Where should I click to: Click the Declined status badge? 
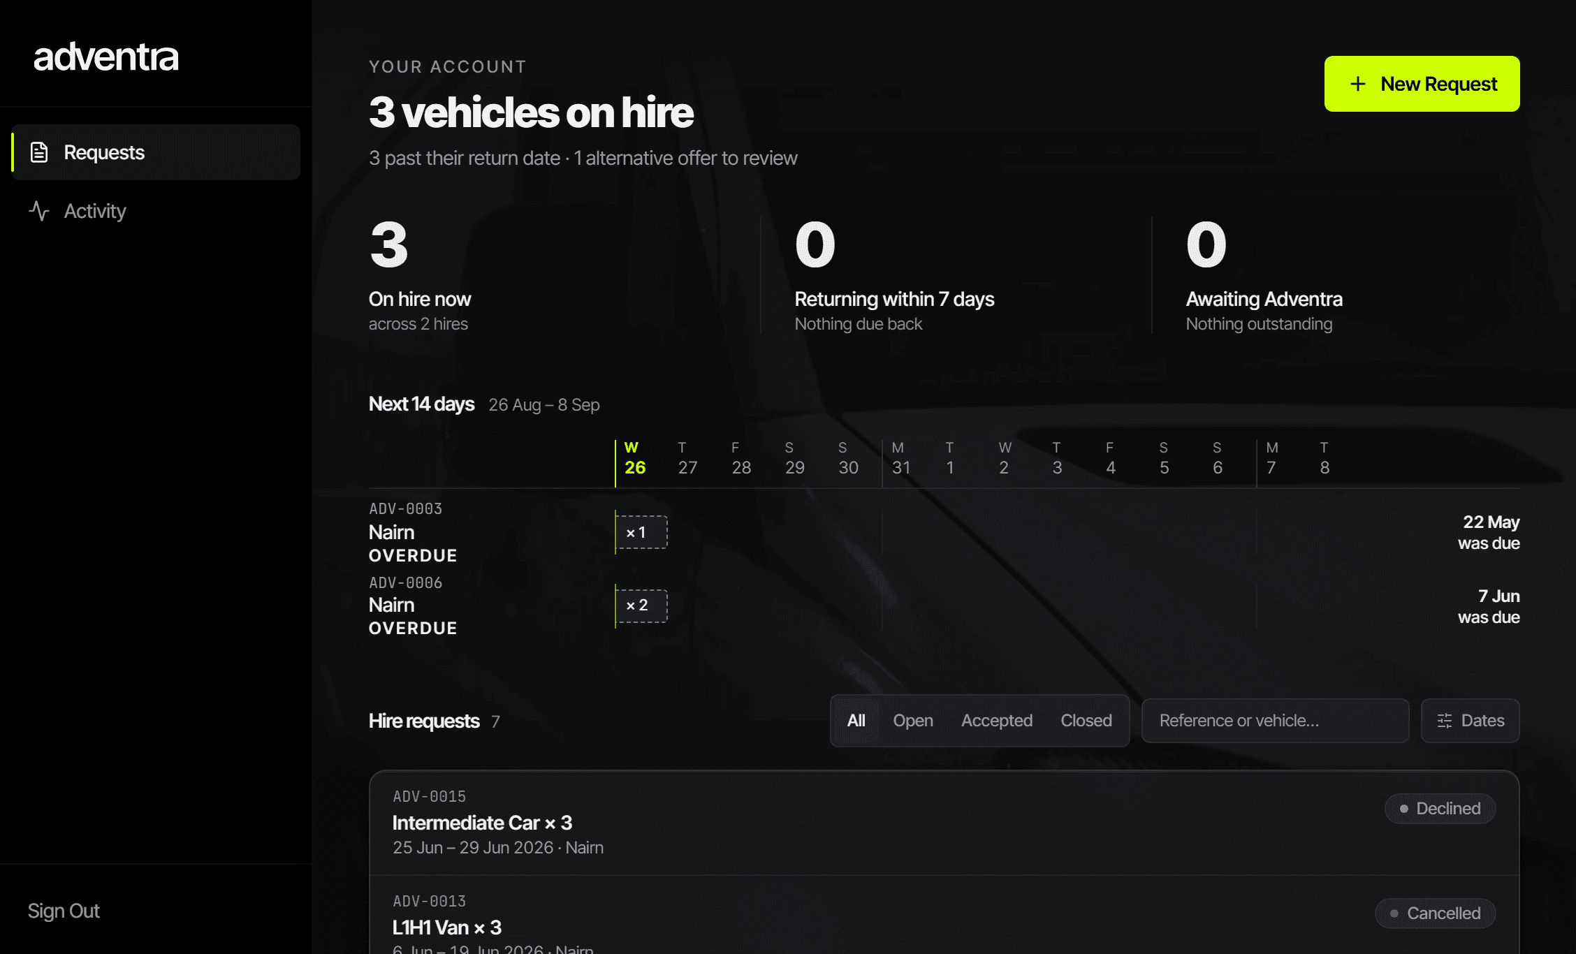[x=1440, y=809]
